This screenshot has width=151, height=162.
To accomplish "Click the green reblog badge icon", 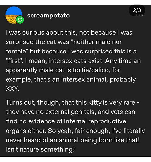I will (20, 20).
